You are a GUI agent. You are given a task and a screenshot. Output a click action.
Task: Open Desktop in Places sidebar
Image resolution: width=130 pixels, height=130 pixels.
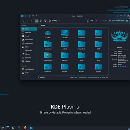click(x=29, y=32)
